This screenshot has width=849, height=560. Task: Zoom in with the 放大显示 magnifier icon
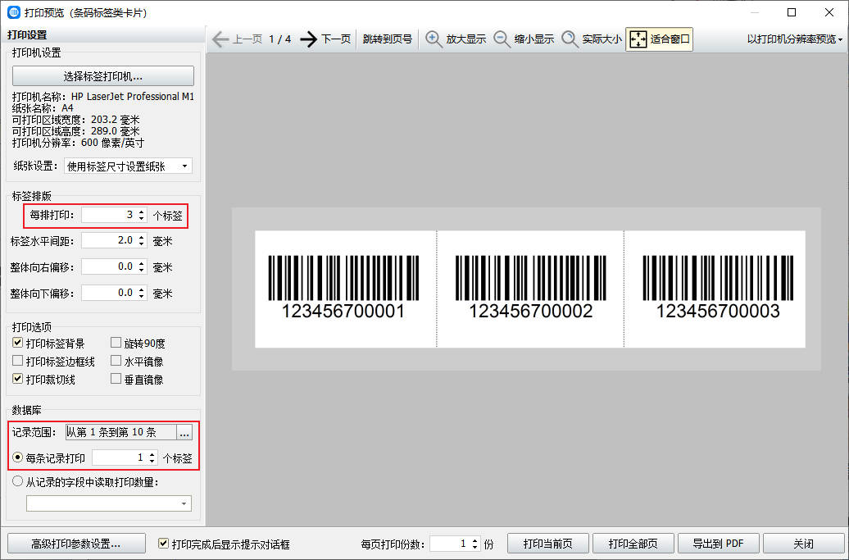pos(434,39)
